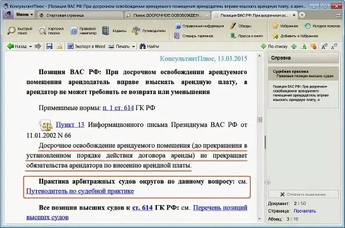345x228 pixels.
Task: Open the tab list dropdown arrow
Action: click(x=302, y=15)
